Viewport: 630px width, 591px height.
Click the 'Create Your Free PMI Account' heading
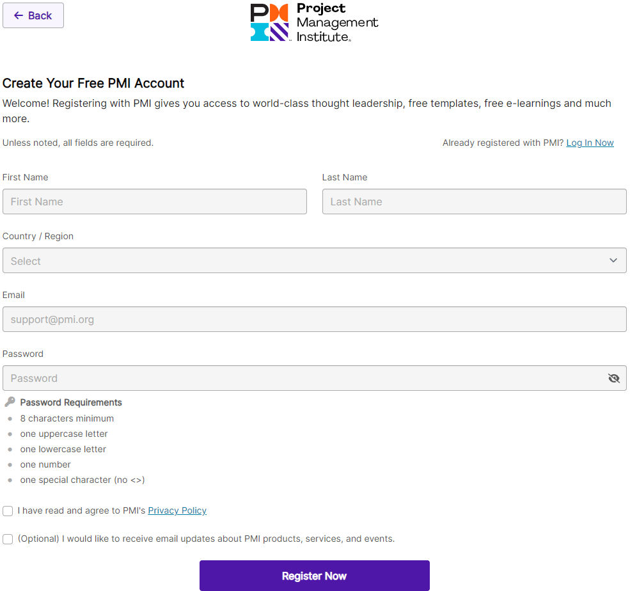point(93,83)
